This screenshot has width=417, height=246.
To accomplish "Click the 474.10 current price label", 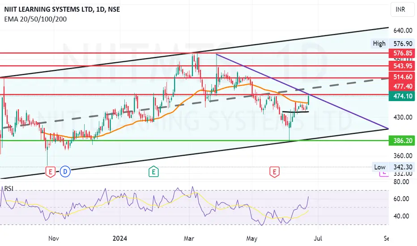I will 402,96.
